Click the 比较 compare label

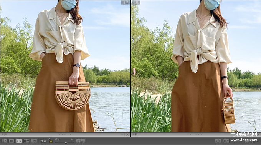[x=44, y=141]
